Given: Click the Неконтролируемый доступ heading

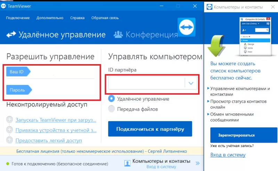Looking at the screenshot, I should click(x=47, y=104).
